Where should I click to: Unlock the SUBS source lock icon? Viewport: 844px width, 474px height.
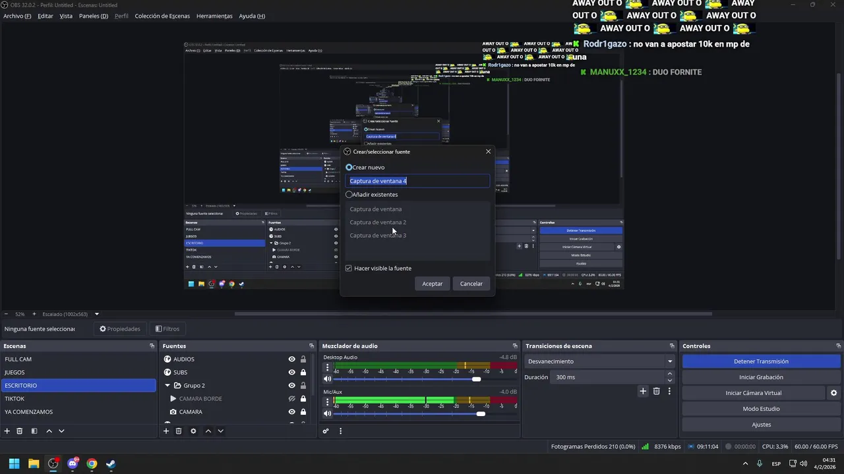[303, 373]
